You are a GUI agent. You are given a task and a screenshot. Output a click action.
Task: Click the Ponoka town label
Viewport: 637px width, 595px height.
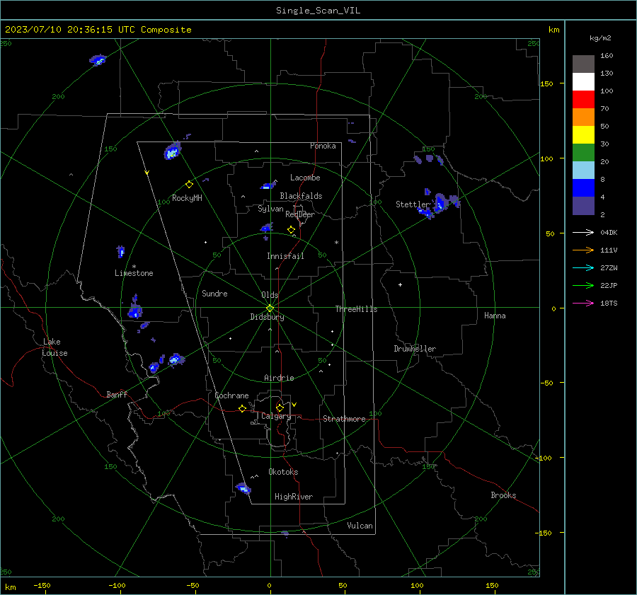pyautogui.click(x=323, y=146)
